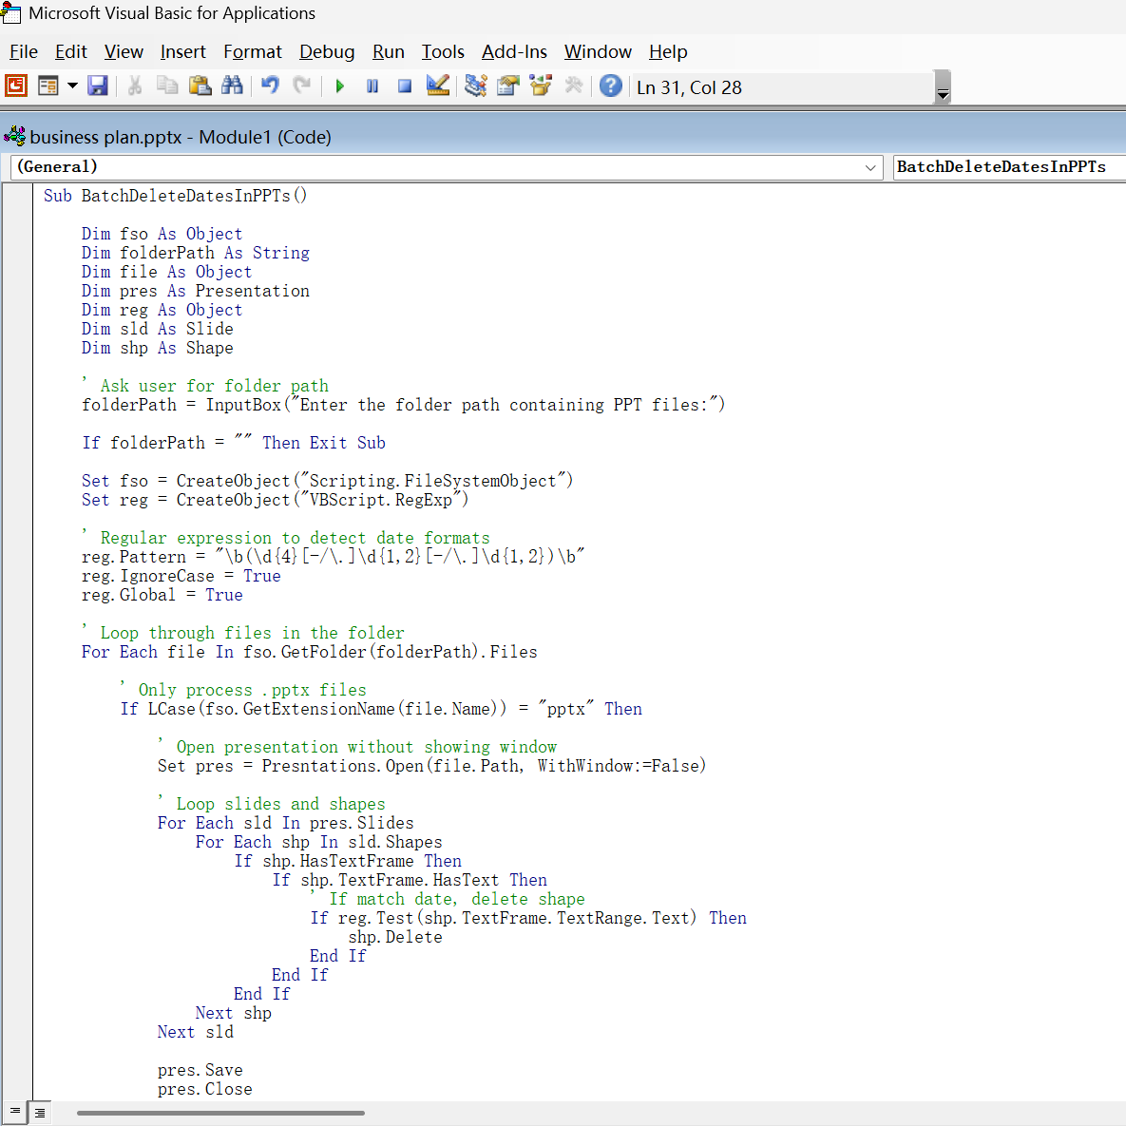Expand the (General) object dropdown

870,167
